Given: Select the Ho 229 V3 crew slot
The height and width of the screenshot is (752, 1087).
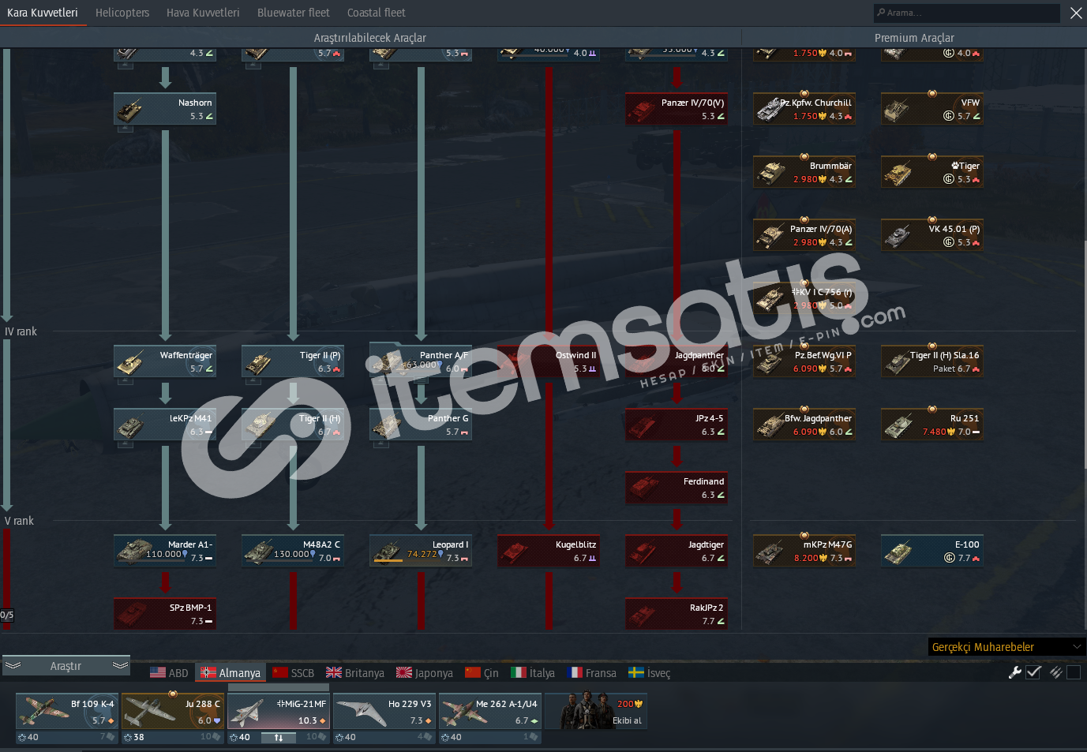Looking at the screenshot, I should [384, 712].
